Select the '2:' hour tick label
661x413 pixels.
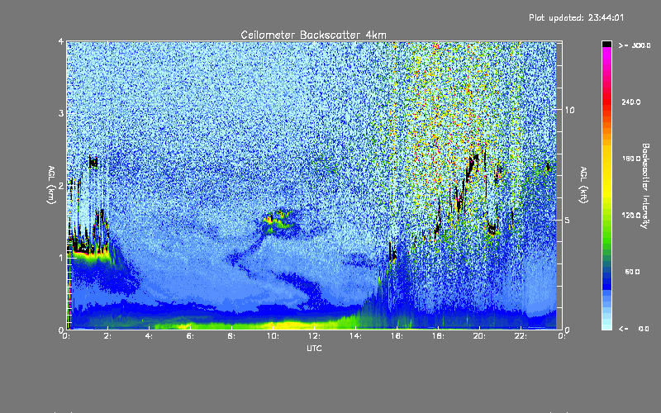[108, 336]
